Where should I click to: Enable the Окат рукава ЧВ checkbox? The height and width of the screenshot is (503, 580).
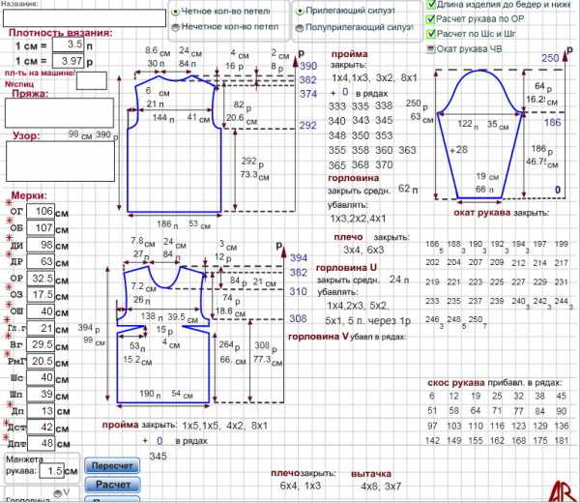pyautogui.click(x=431, y=47)
